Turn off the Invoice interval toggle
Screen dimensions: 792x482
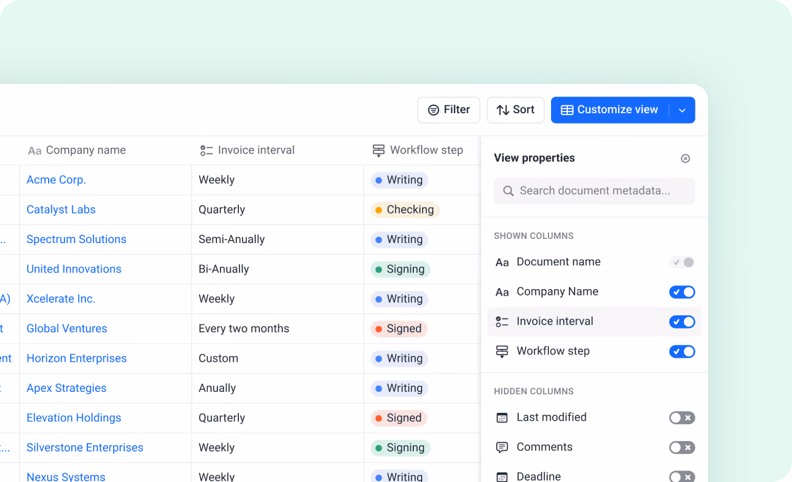[x=682, y=322]
